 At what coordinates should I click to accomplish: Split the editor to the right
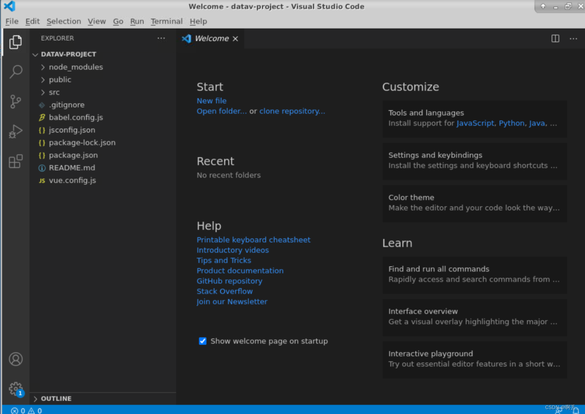555,38
